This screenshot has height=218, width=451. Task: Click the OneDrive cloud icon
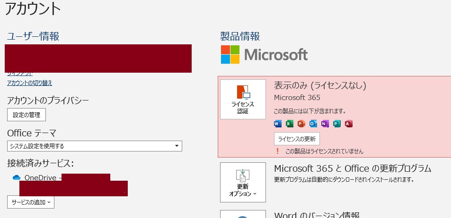pyautogui.click(x=17, y=177)
